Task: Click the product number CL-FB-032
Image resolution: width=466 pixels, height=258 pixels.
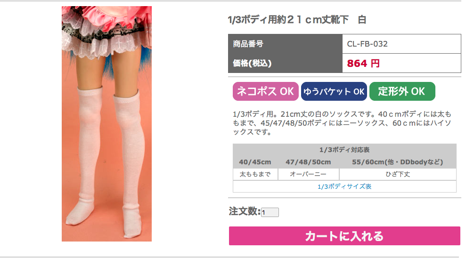Action: point(368,44)
